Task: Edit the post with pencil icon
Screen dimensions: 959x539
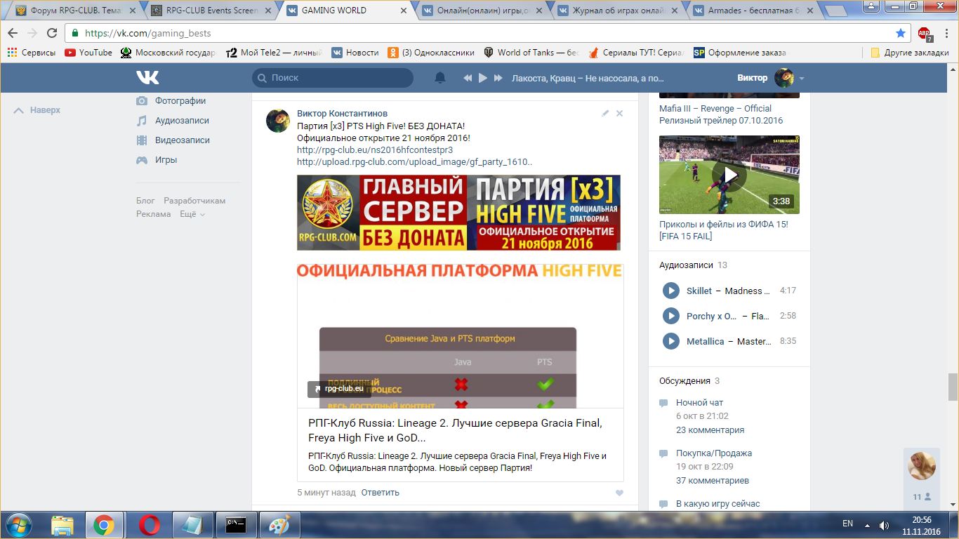Action: (x=605, y=113)
